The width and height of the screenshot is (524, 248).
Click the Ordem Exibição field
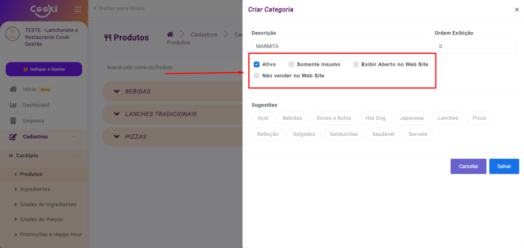coord(474,46)
